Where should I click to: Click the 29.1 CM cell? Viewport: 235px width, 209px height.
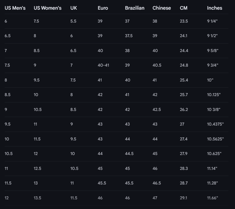(183, 198)
